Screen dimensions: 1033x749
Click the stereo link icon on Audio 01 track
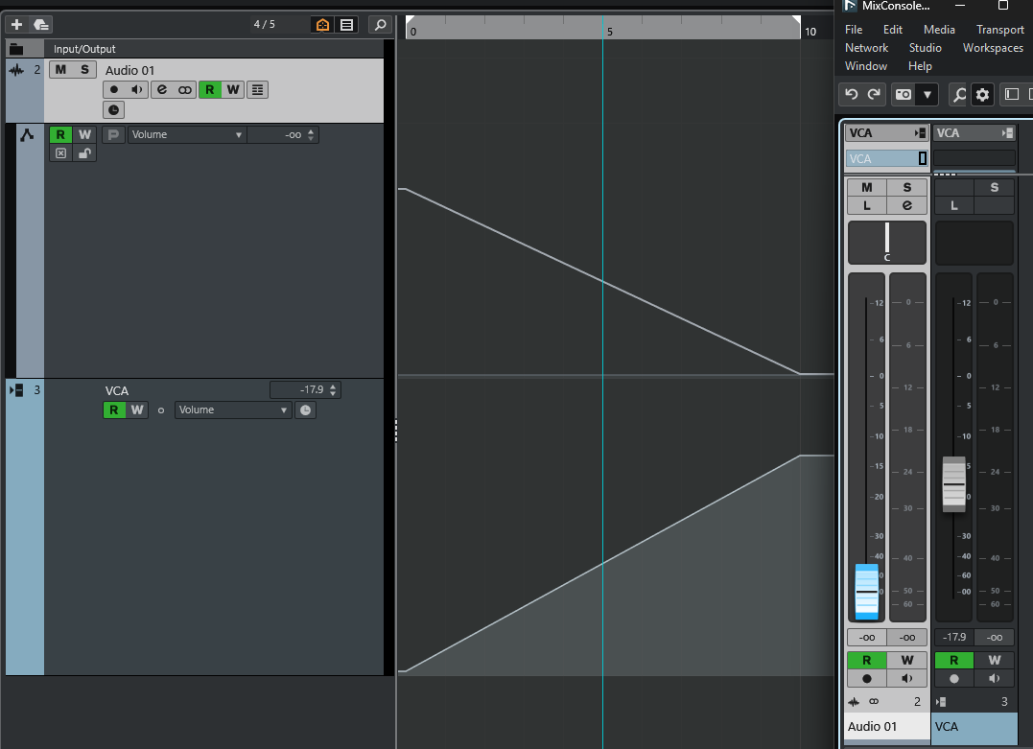185,89
